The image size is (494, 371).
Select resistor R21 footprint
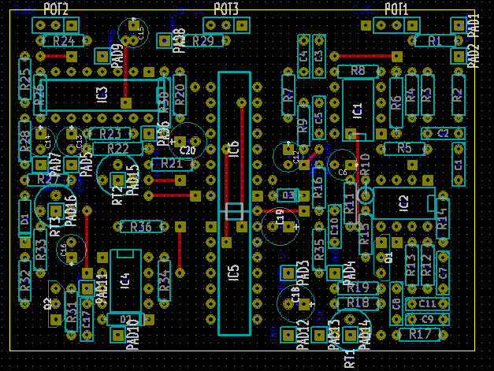172,165
